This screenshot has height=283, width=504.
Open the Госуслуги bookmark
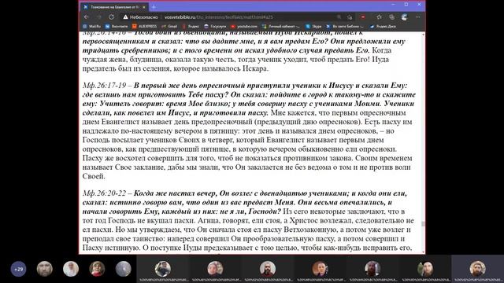click(215, 26)
